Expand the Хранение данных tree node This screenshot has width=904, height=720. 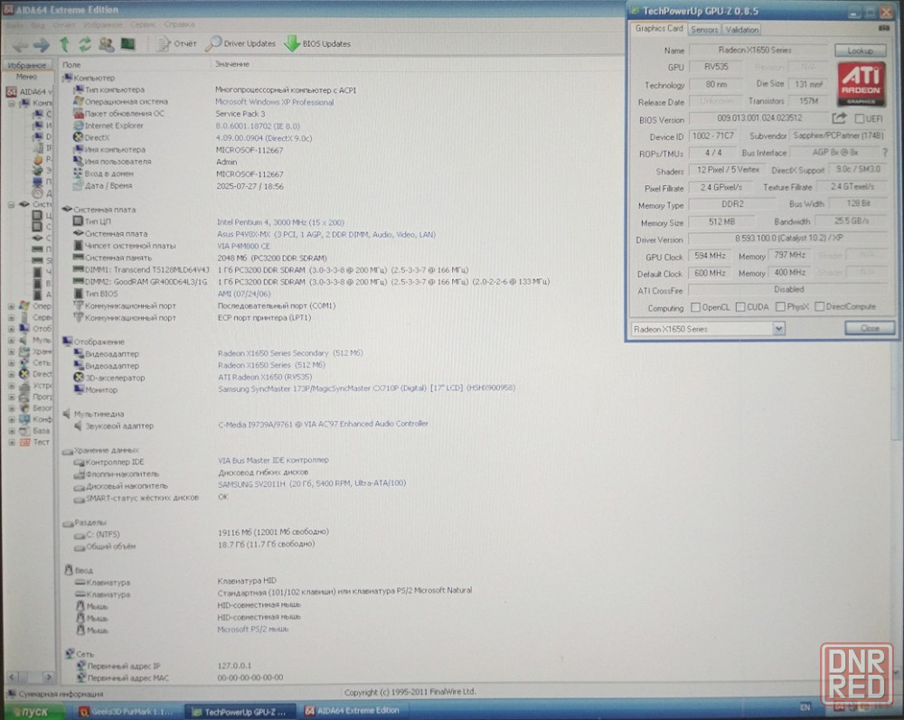tap(11, 352)
